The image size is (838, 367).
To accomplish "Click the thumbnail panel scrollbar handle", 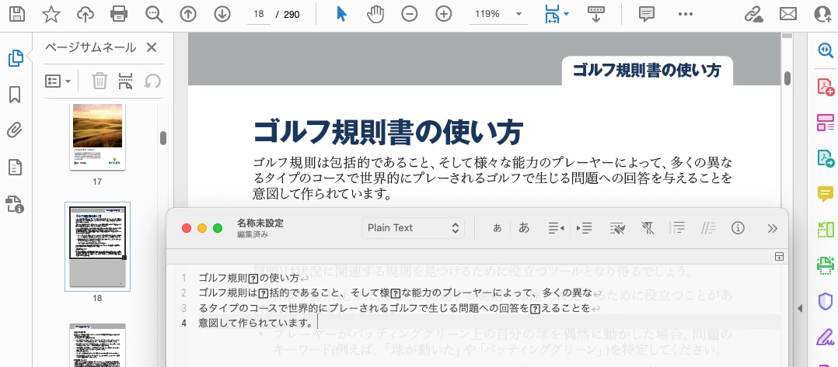I will point(163,138).
